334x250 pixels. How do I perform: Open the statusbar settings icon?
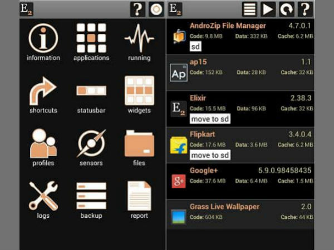91,92
